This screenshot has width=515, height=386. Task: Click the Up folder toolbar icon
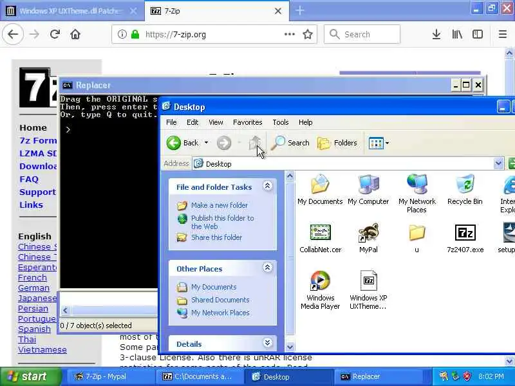255,143
